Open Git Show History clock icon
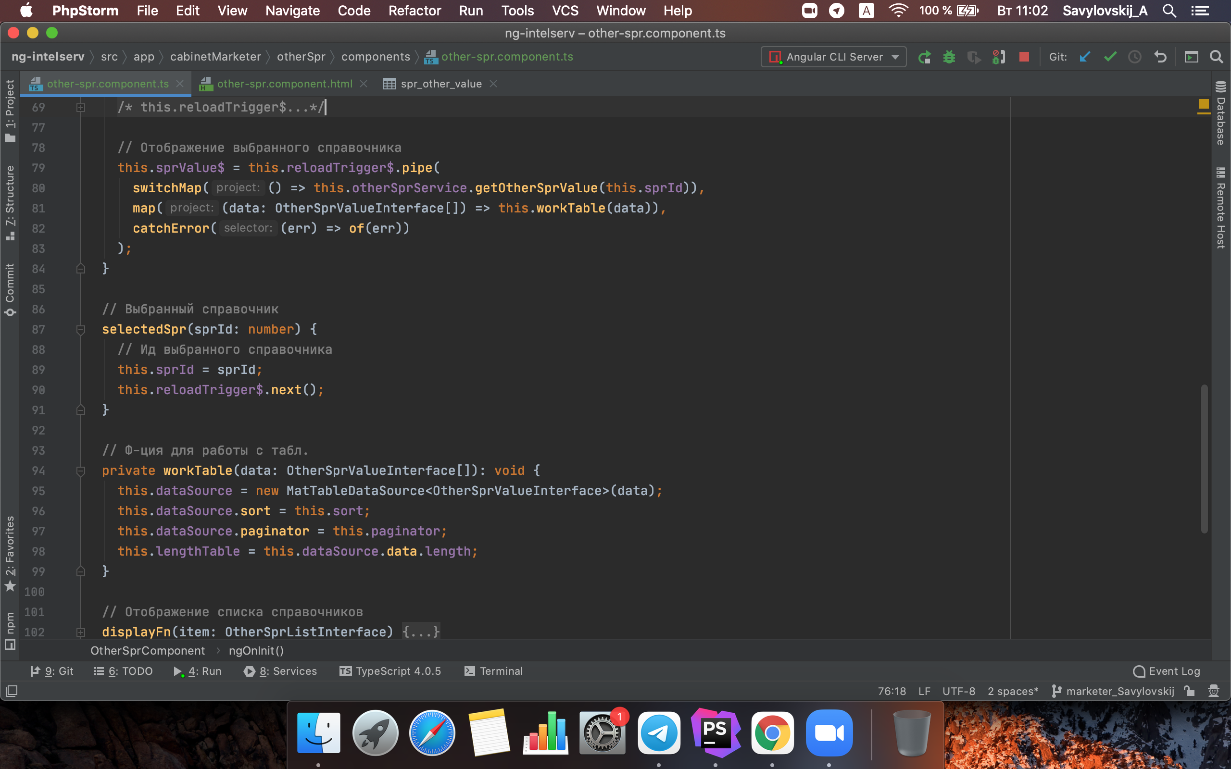 coord(1134,57)
